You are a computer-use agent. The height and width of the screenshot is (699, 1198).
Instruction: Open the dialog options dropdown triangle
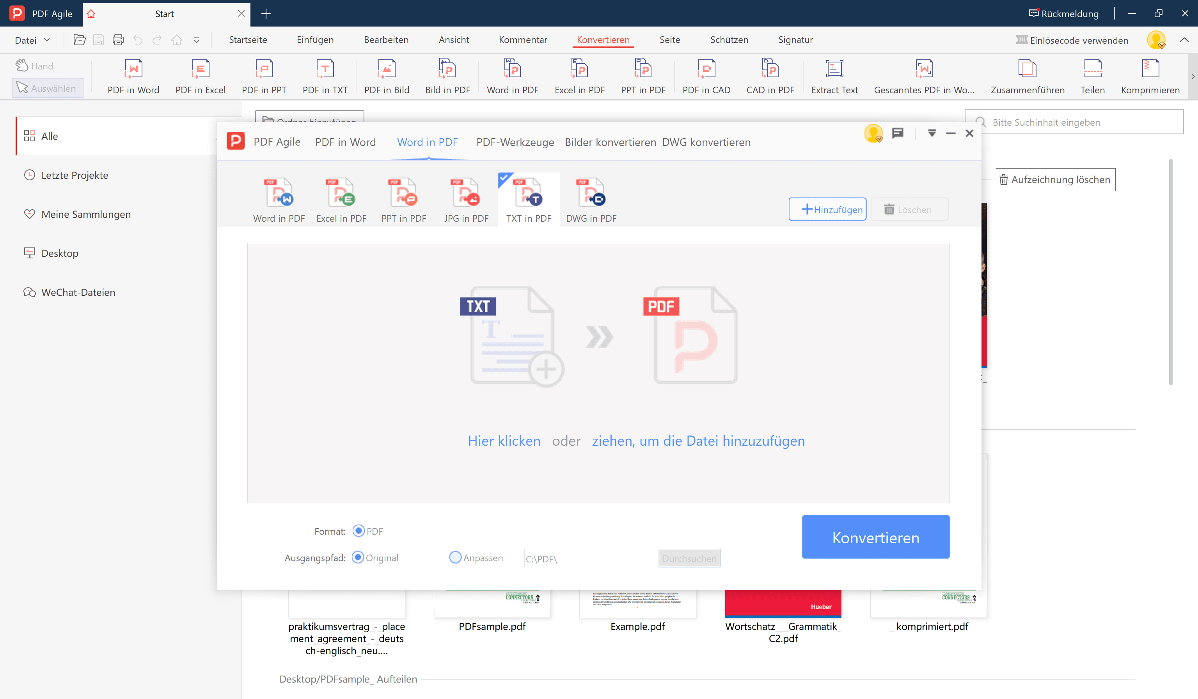[932, 133]
